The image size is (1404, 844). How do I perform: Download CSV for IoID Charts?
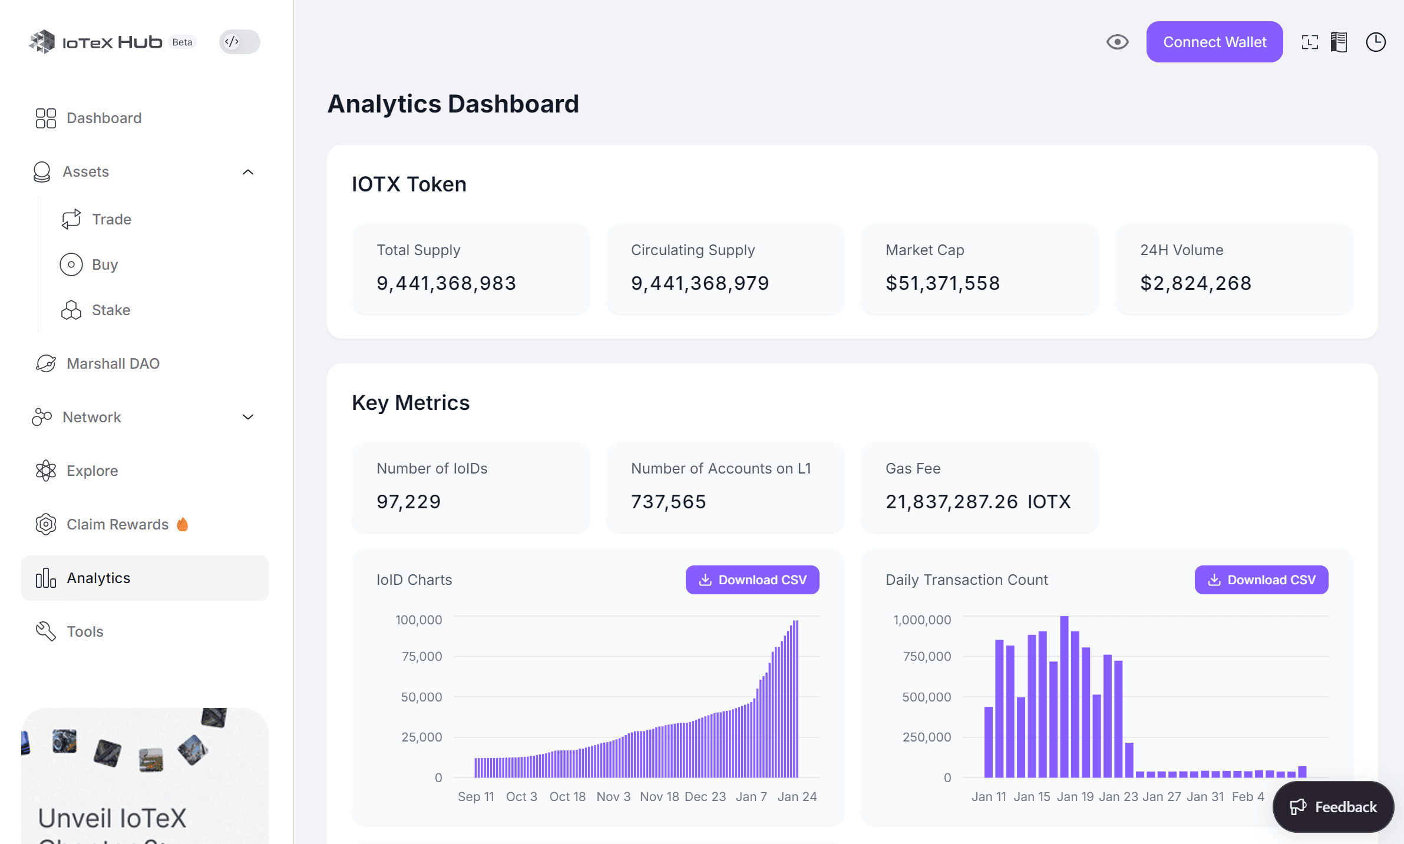[x=752, y=580]
